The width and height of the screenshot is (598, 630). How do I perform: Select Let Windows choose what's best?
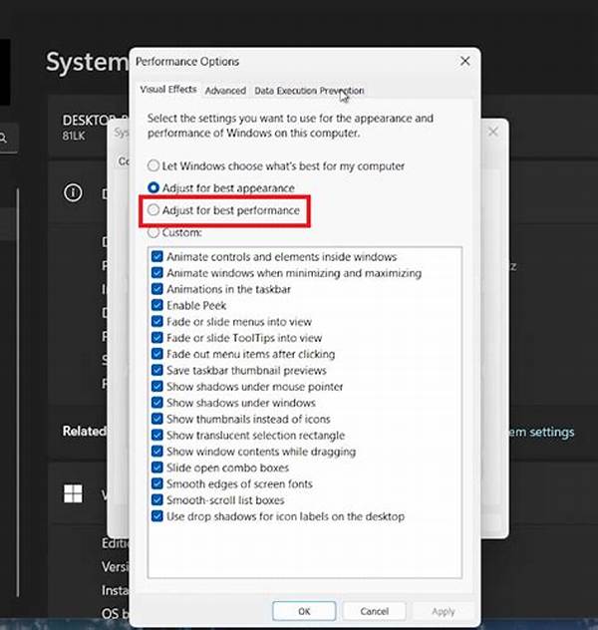coord(153,165)
